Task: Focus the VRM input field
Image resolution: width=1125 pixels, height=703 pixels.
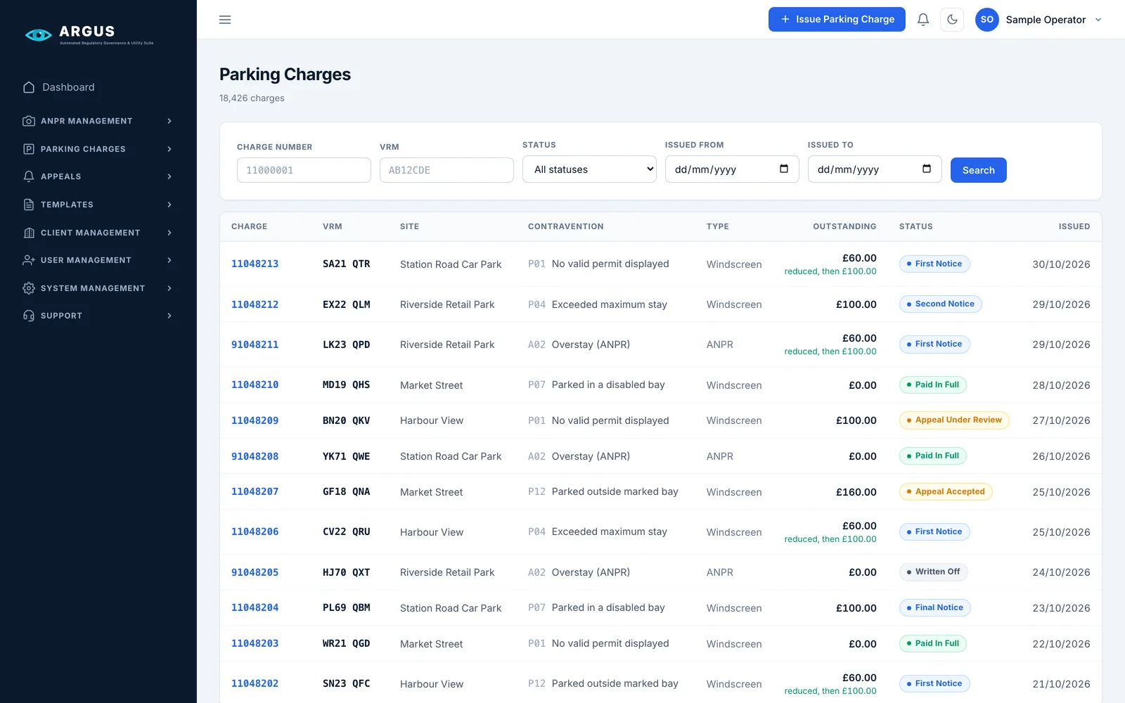Action: point(446,170)
